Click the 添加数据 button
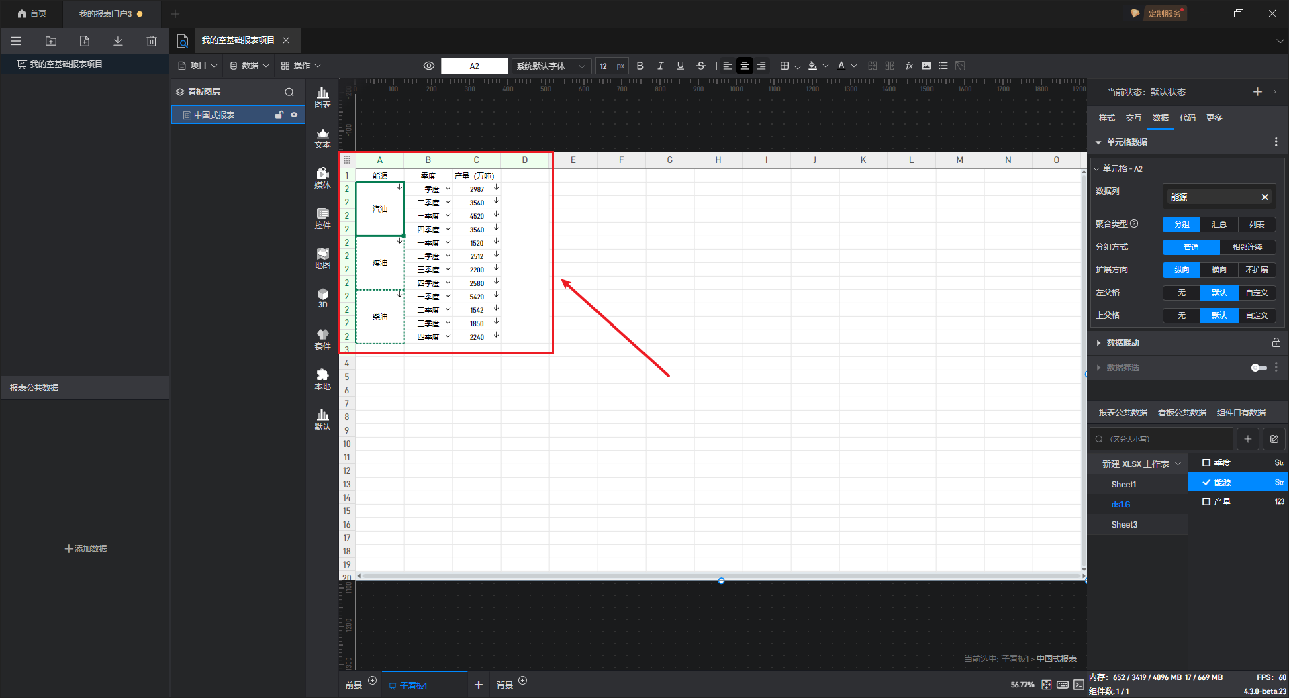The width and height of the screenshot is (1289, 698). tap(86, 549)
